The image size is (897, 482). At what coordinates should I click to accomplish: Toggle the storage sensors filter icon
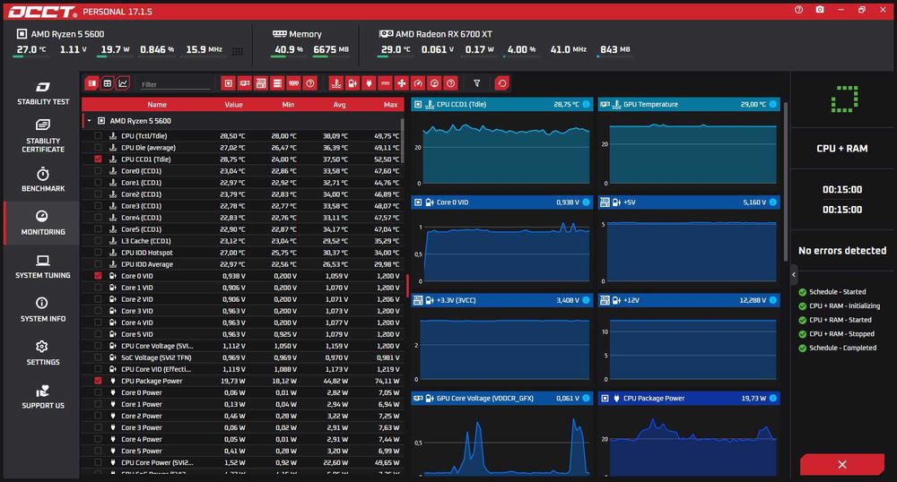pyautogui.click(x=277, y=83)
